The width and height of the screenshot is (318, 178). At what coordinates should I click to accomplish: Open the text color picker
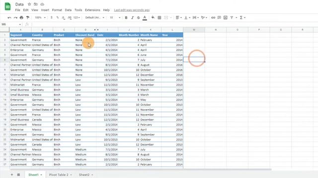click(145, 18)
